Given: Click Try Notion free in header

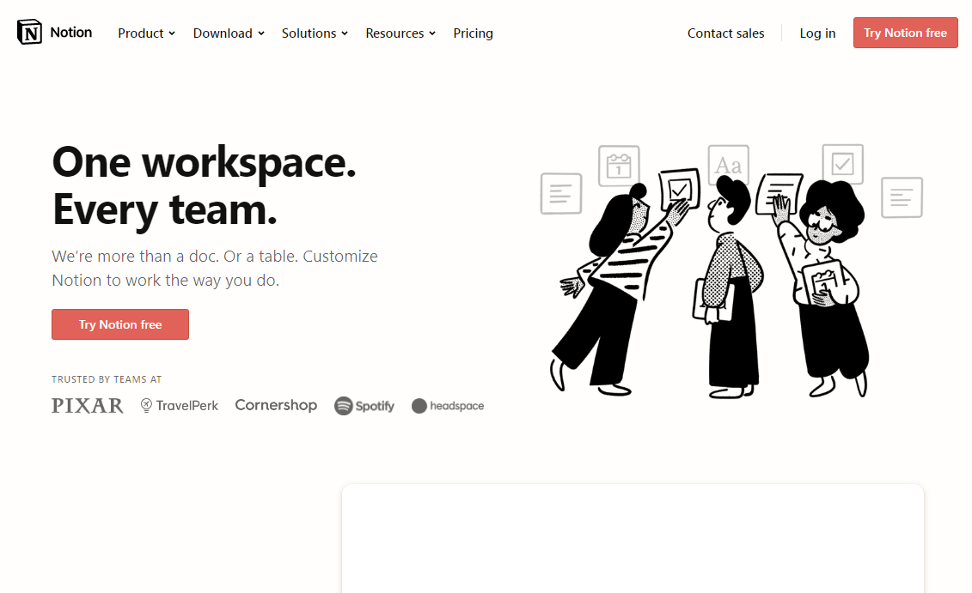Looking at the screenshot, I should click(x=906, y=33).
